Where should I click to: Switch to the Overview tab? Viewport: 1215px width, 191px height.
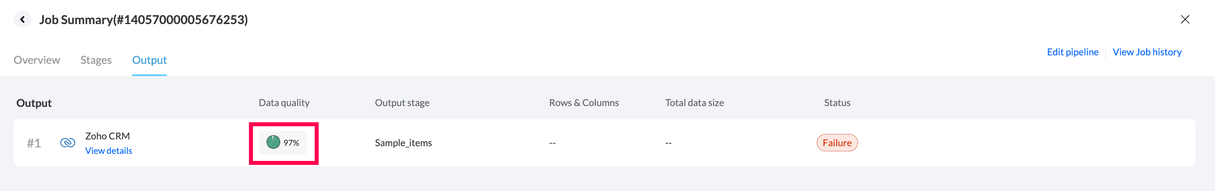click(37, 60)
